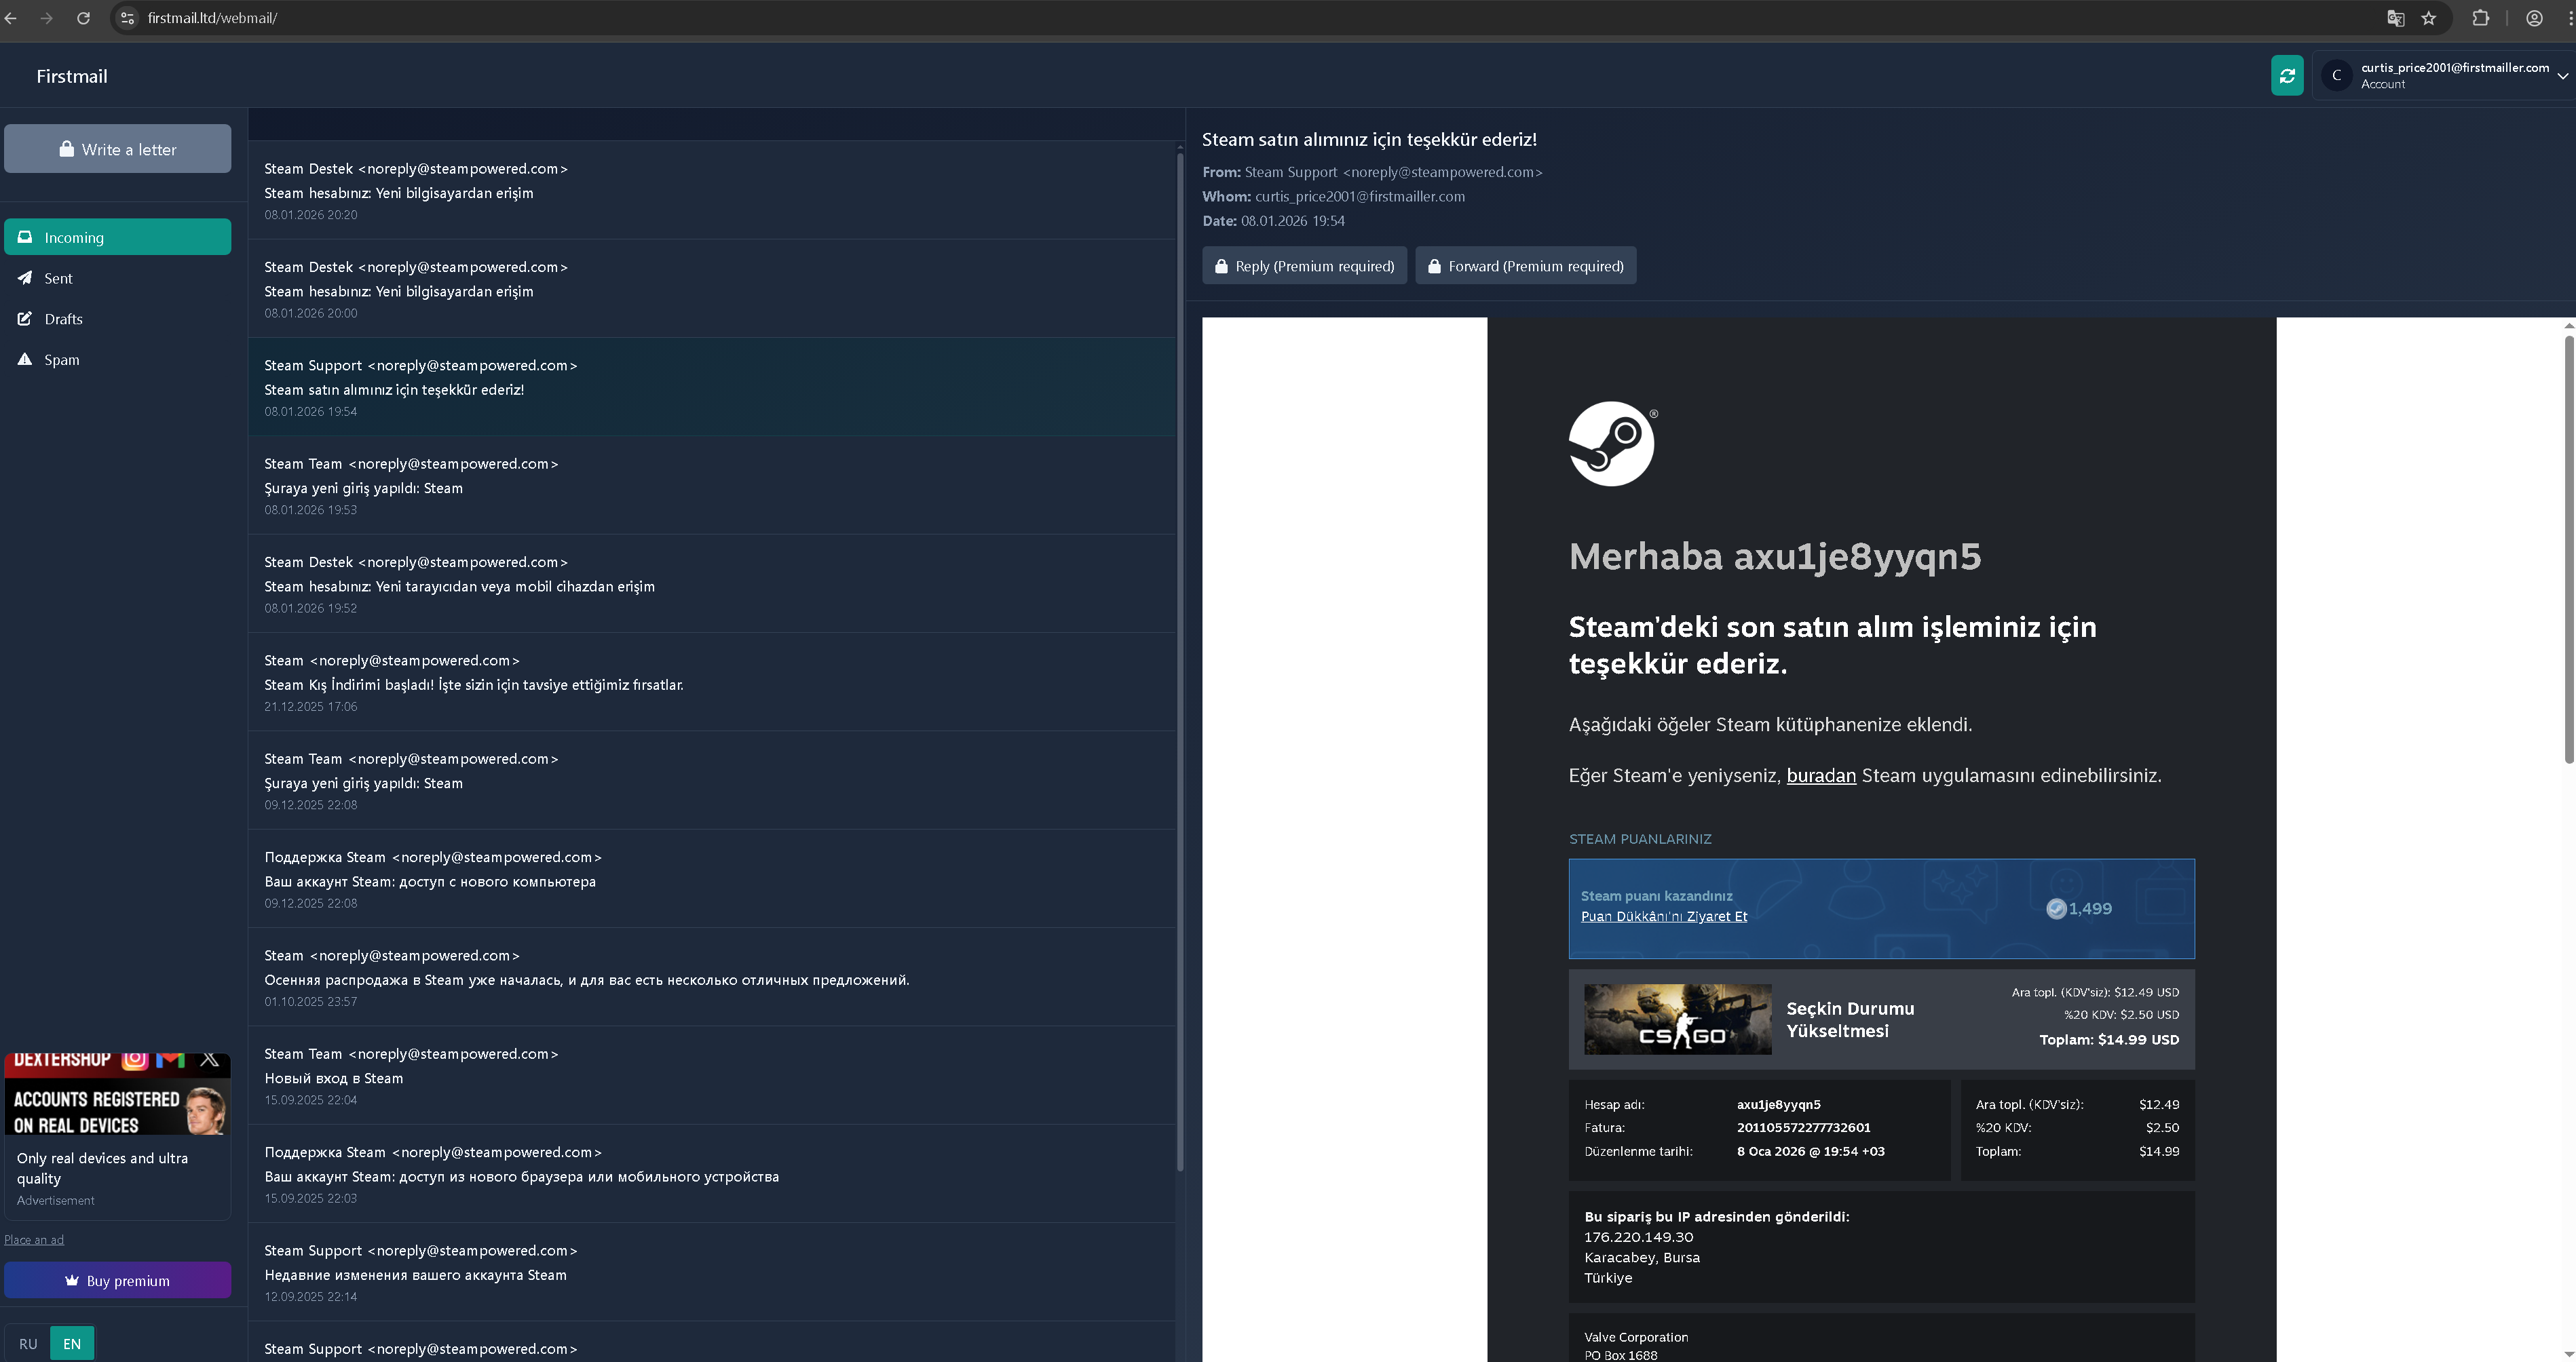Click the account avatar letter C

pos(2336,75)
